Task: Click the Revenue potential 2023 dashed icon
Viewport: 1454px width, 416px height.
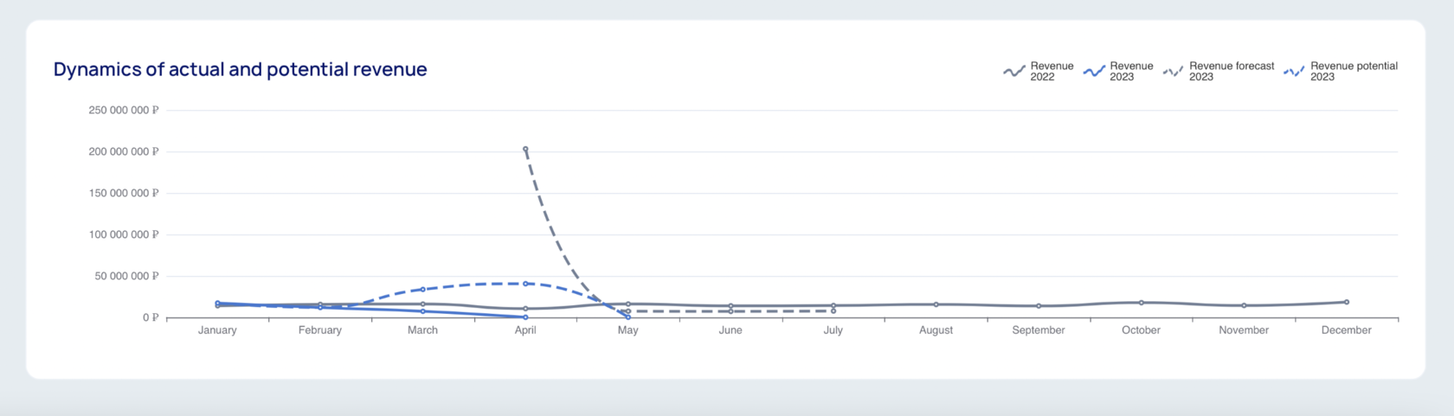Action: 1295,72
